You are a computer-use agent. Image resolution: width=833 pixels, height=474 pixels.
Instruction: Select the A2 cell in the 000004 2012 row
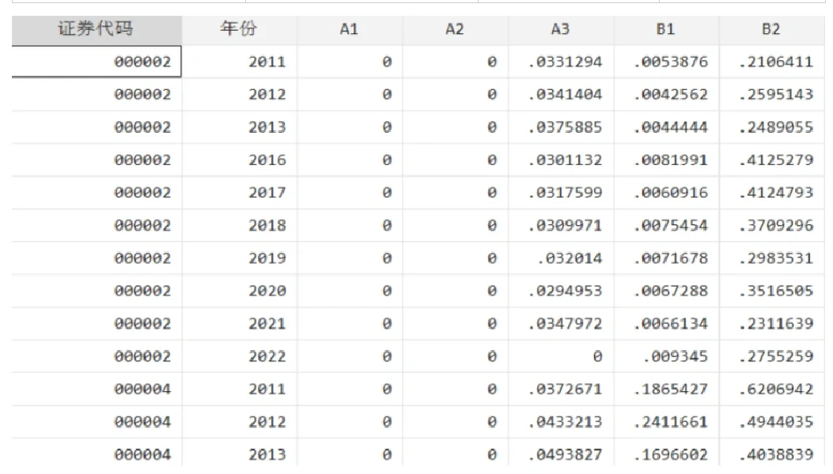(x=455, y=422)
